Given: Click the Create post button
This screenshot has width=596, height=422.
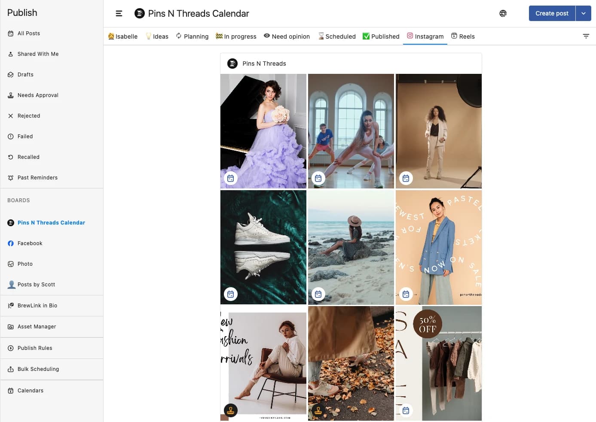Looking at the screenshot, I should pos(552,14).
